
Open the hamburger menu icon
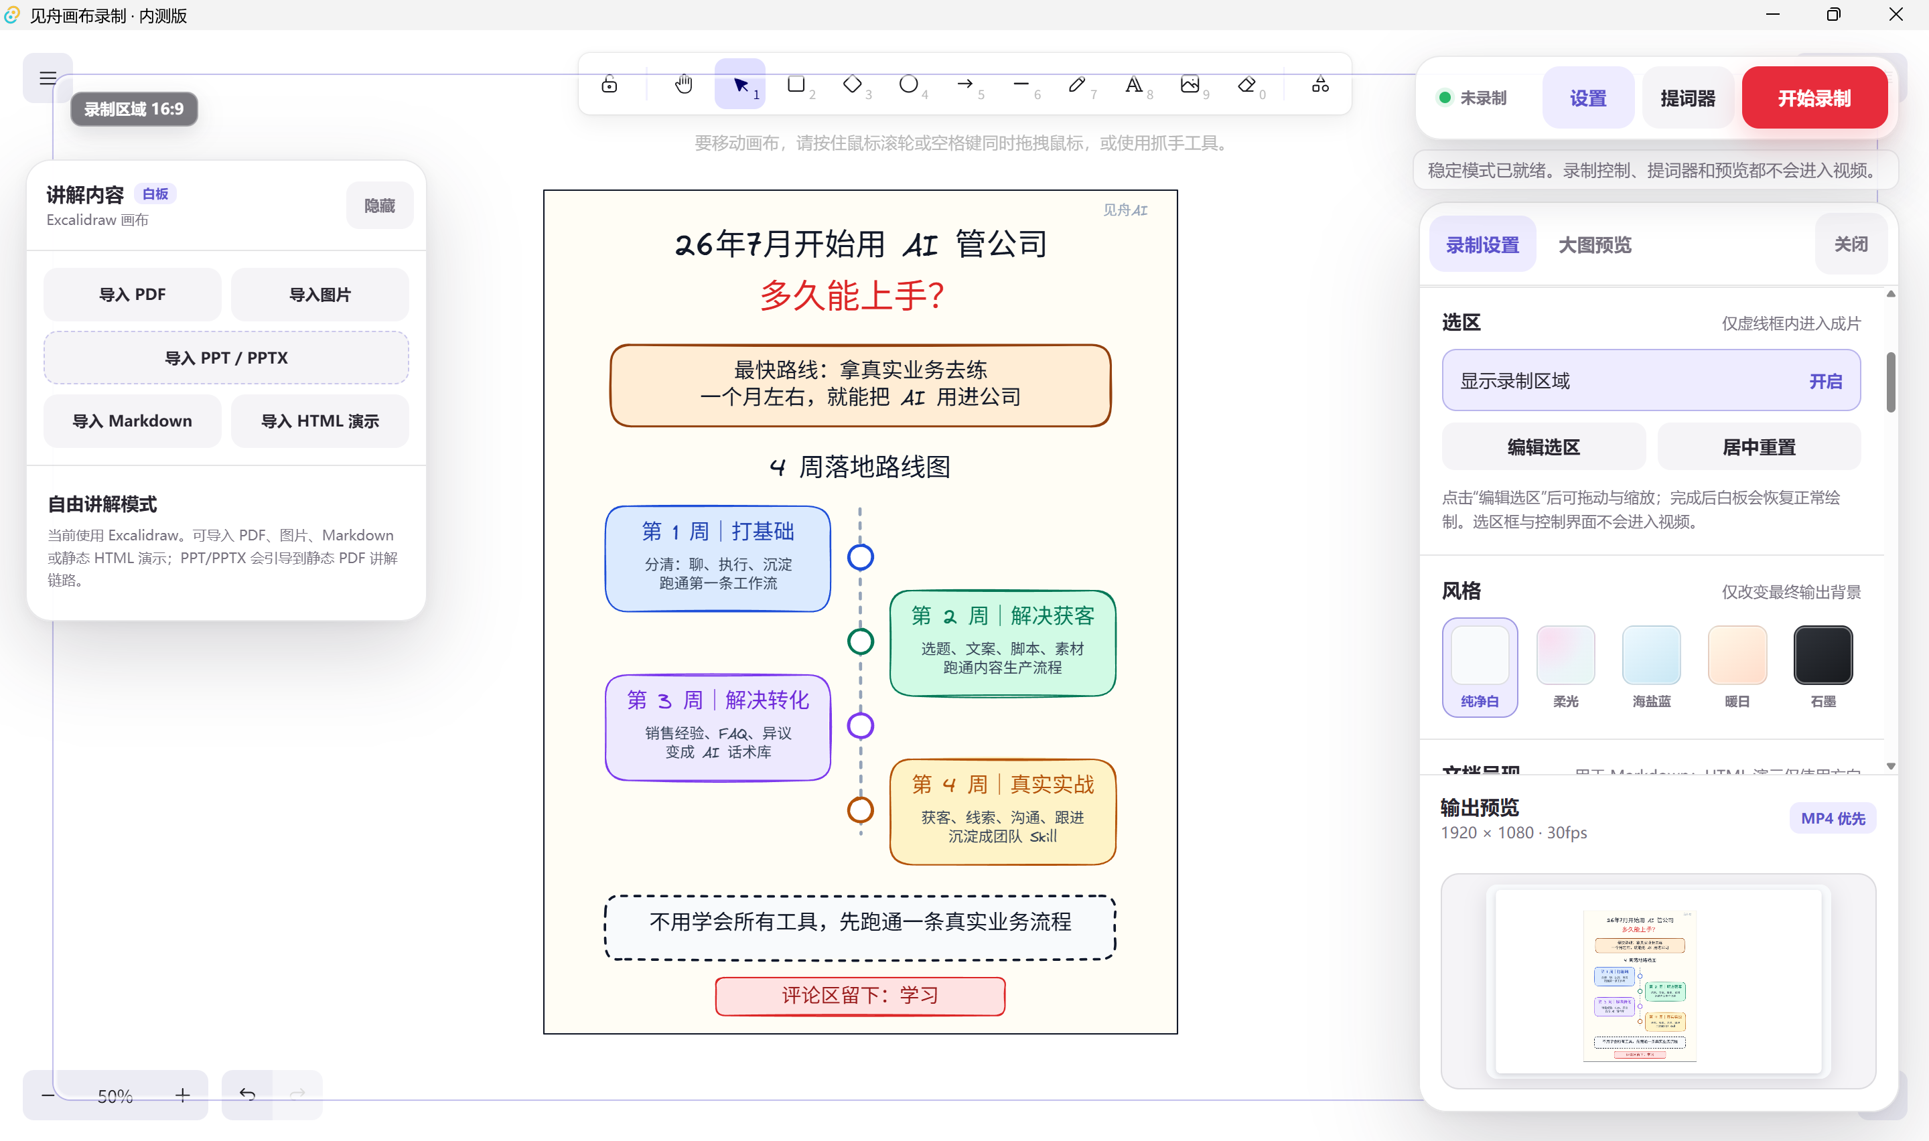(48, 78)
